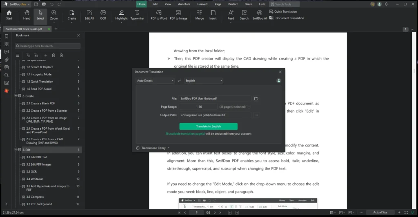Open the sidebar search magnifier icon

tap(7, 75)
